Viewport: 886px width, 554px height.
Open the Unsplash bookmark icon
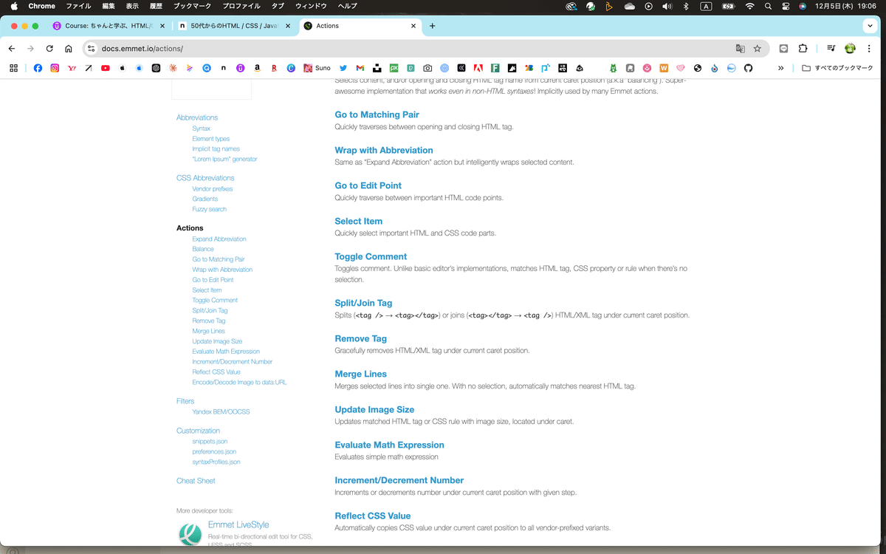click(x=377, y=68)
